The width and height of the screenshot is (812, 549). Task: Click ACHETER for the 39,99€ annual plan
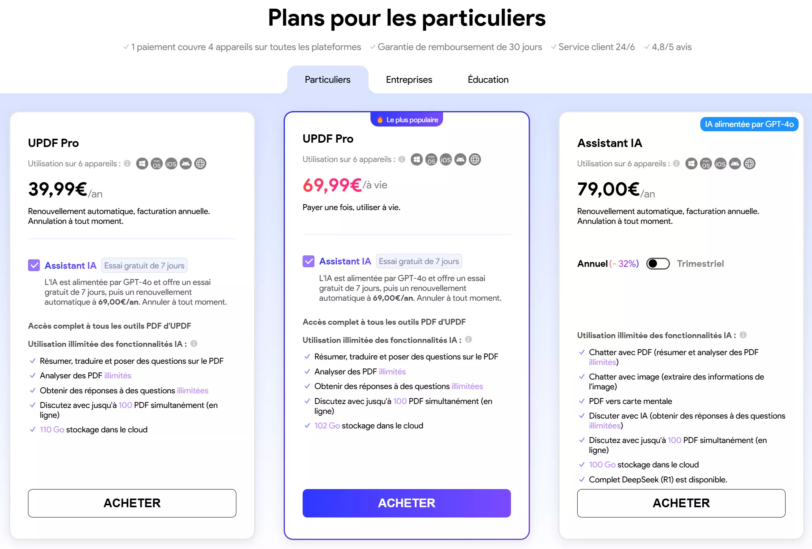132,503
